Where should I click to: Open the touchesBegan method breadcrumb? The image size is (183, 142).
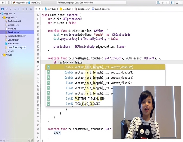[x=101, y=9]
